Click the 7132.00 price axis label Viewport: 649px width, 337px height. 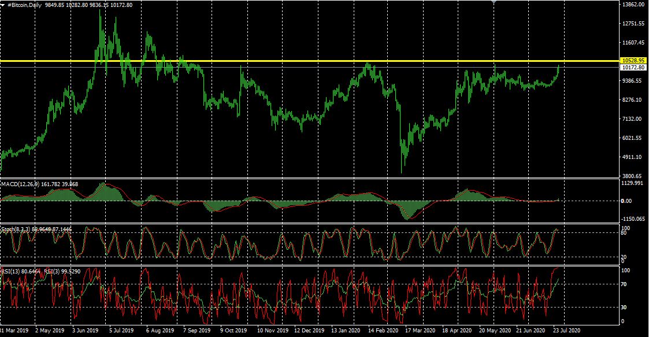(x=632, y=119)
